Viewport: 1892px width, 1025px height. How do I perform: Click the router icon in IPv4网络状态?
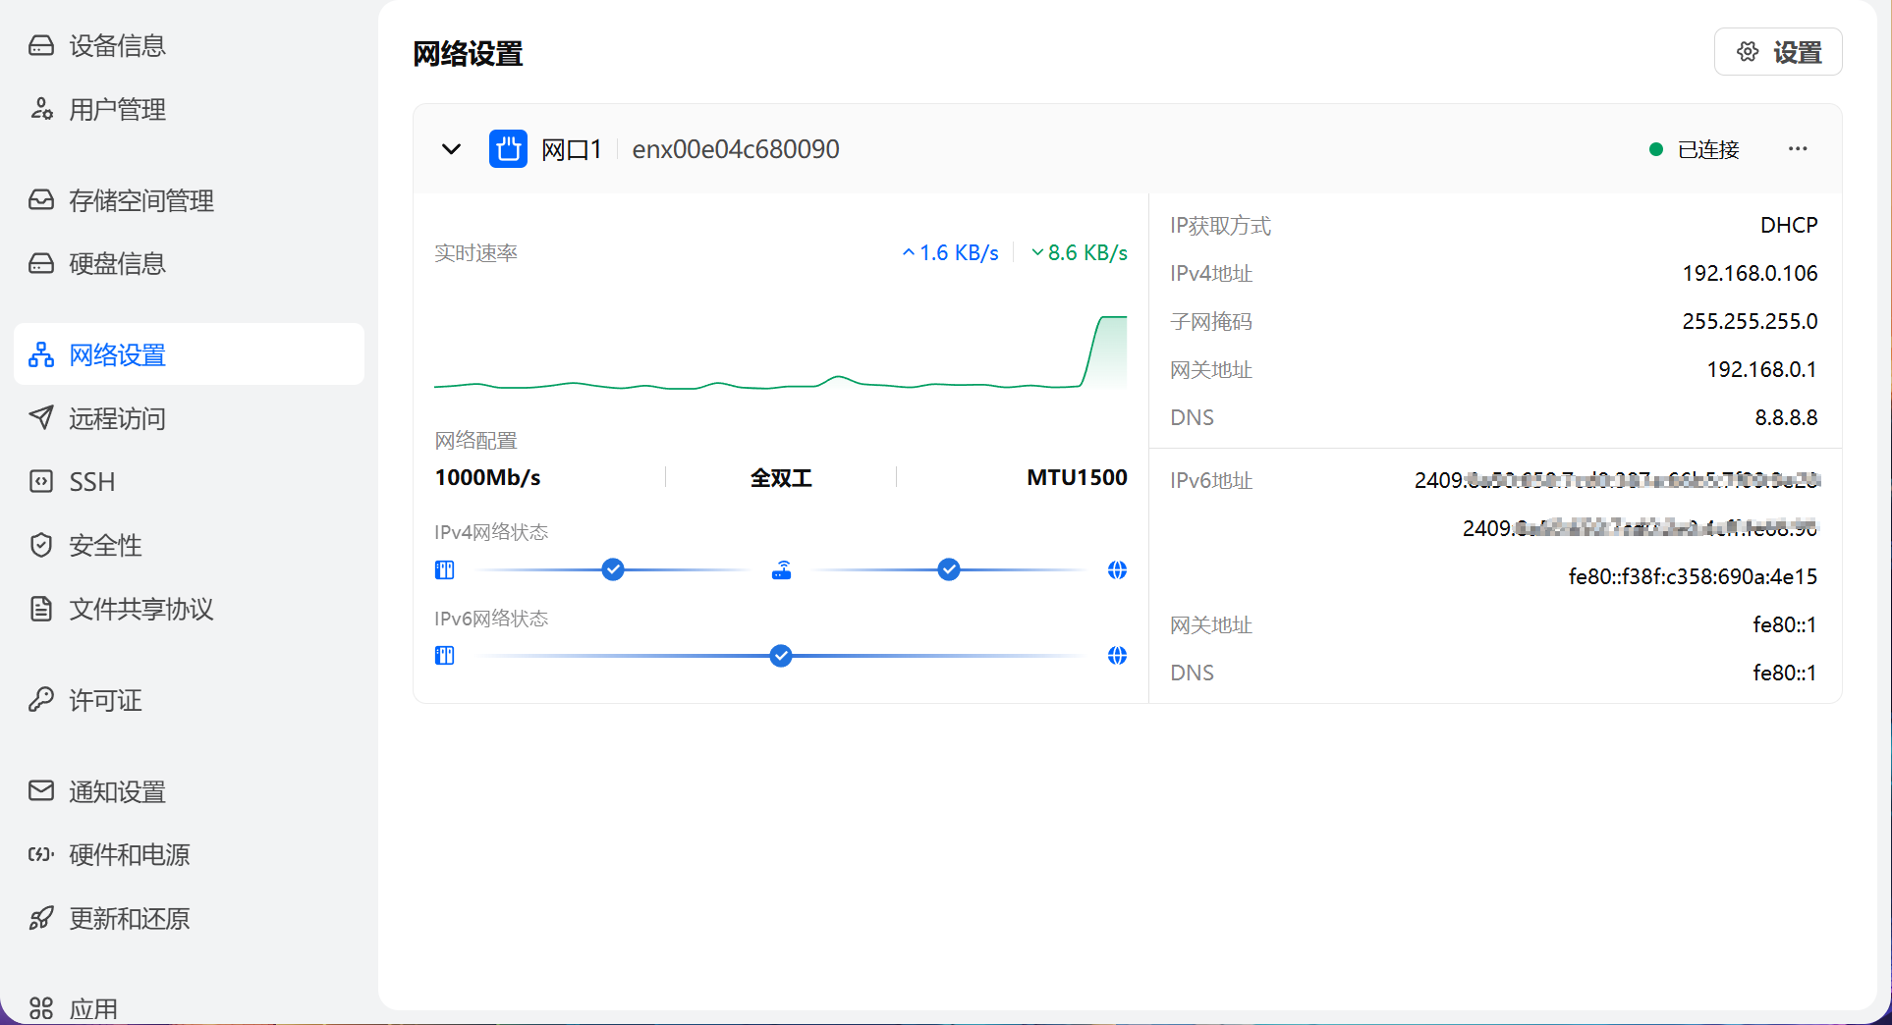click(x=781, y=570)
